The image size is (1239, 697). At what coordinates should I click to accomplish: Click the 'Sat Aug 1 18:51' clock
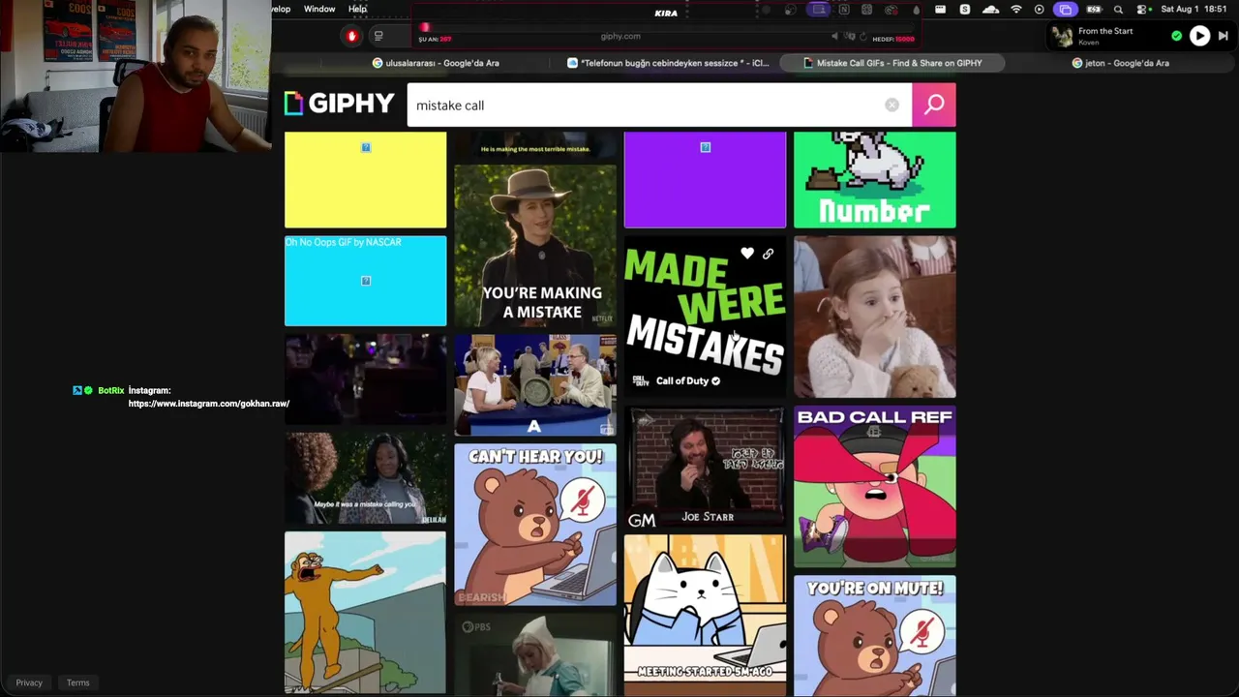(1194, 9)
